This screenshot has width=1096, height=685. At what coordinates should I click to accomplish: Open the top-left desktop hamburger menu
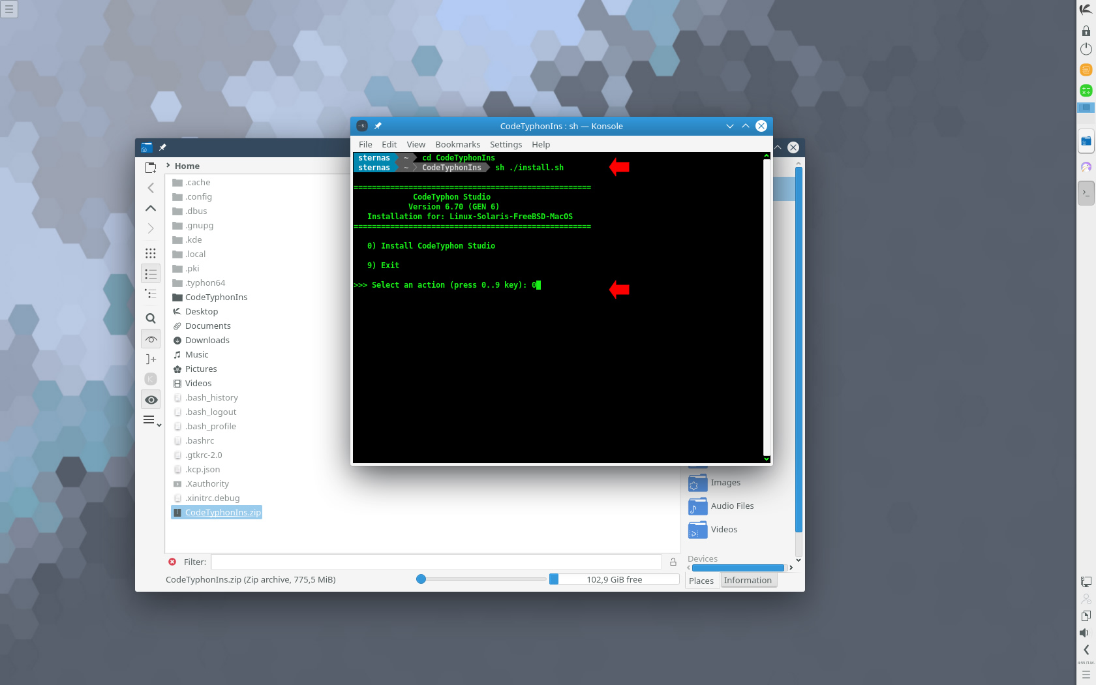(9, 9)
